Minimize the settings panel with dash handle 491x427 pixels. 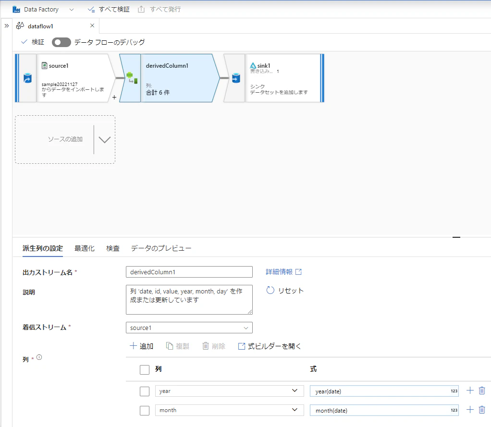[x=456, y=237]
